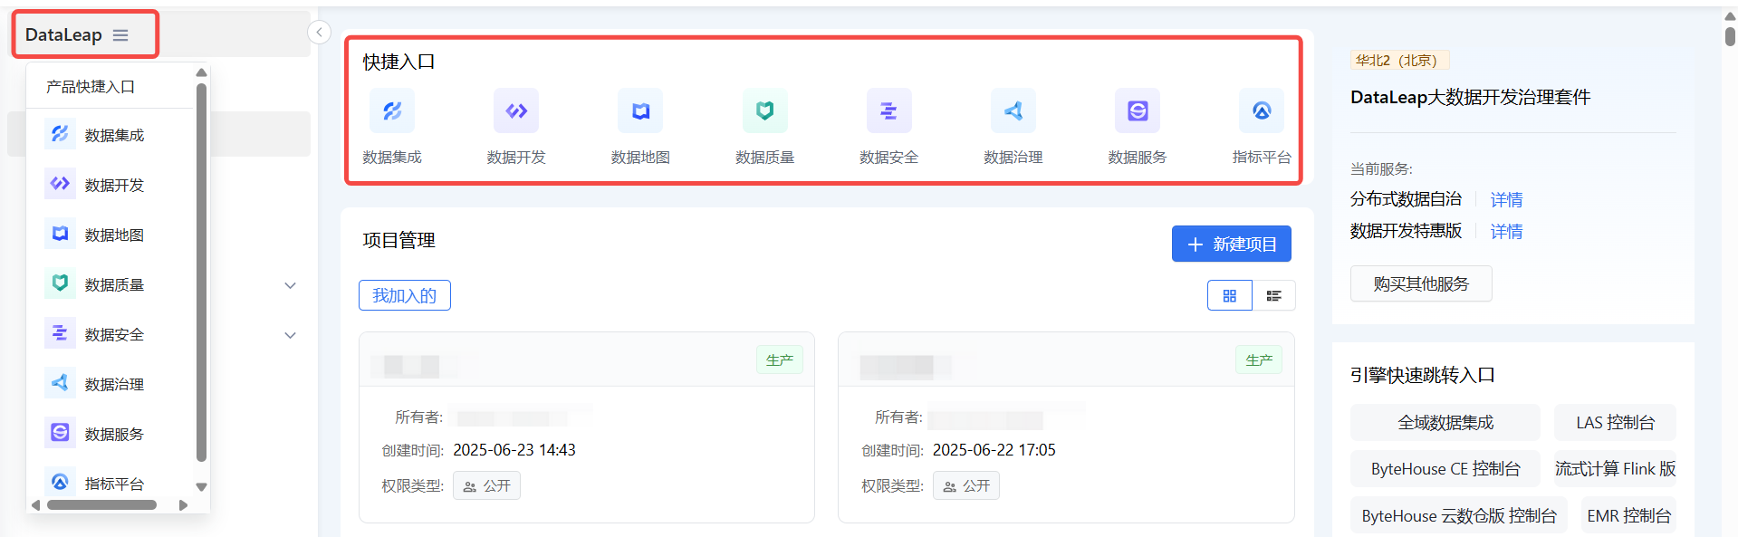Image resolution: width=1738 pixels, height=537 pixels.
Task: Expand the upper sidebar chevron behind the menu
Action: point(290,285)
